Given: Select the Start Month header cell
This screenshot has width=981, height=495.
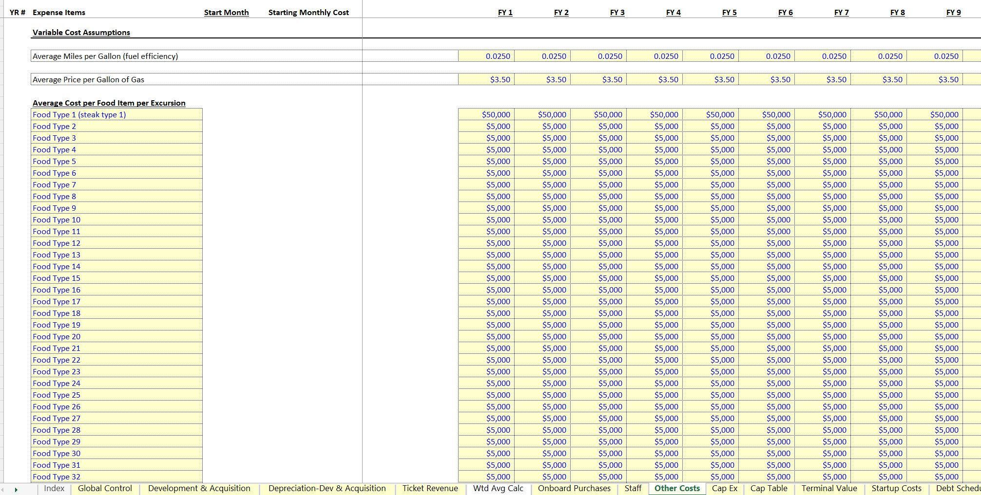Looking at the screenshot, I should (x=226, y=12).
